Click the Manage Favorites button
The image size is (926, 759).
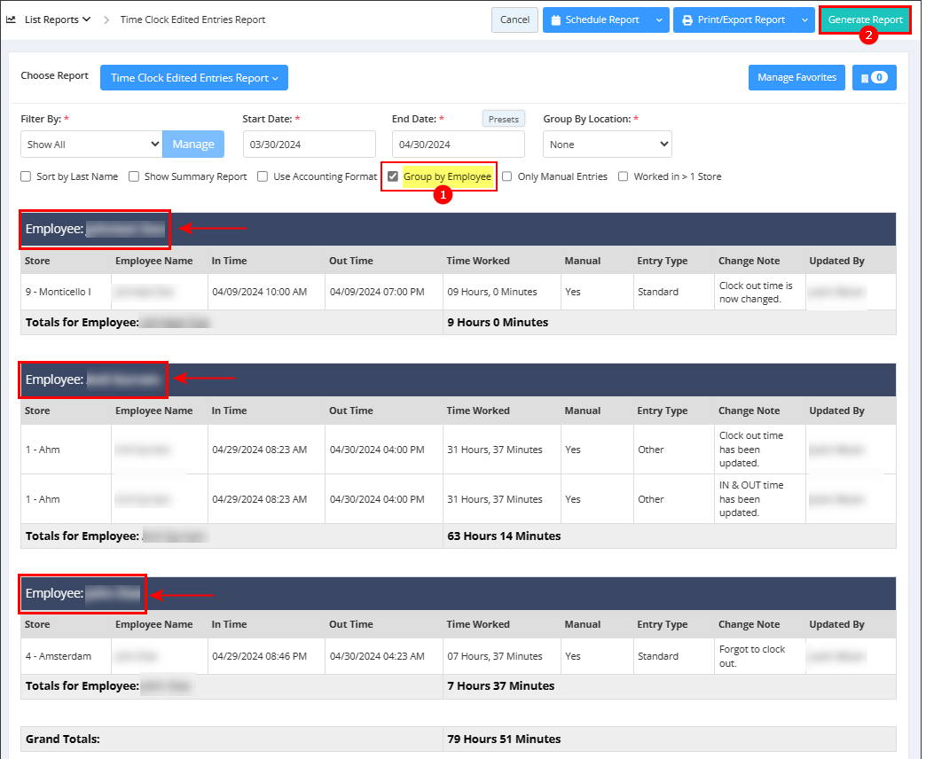click(797, 78)
